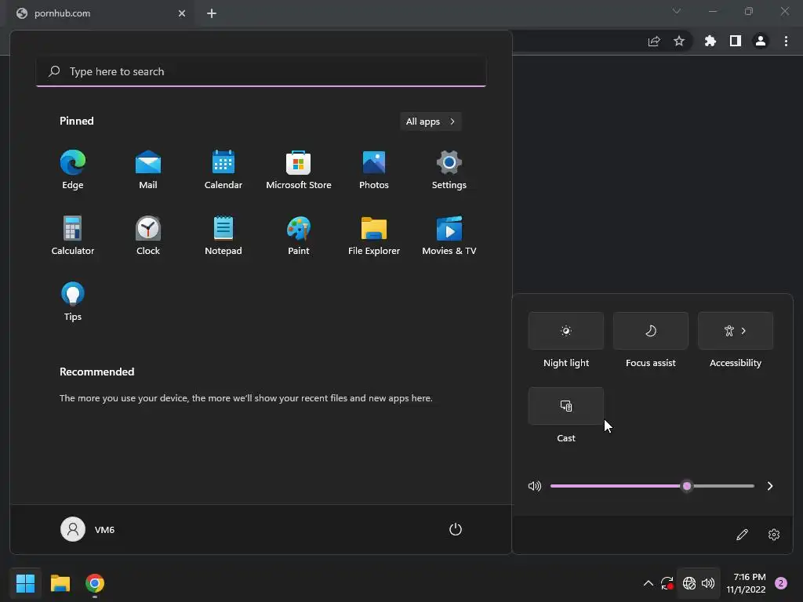Open all settings via gear in quick settings
803x602 pixels.
tap(774, 535)
